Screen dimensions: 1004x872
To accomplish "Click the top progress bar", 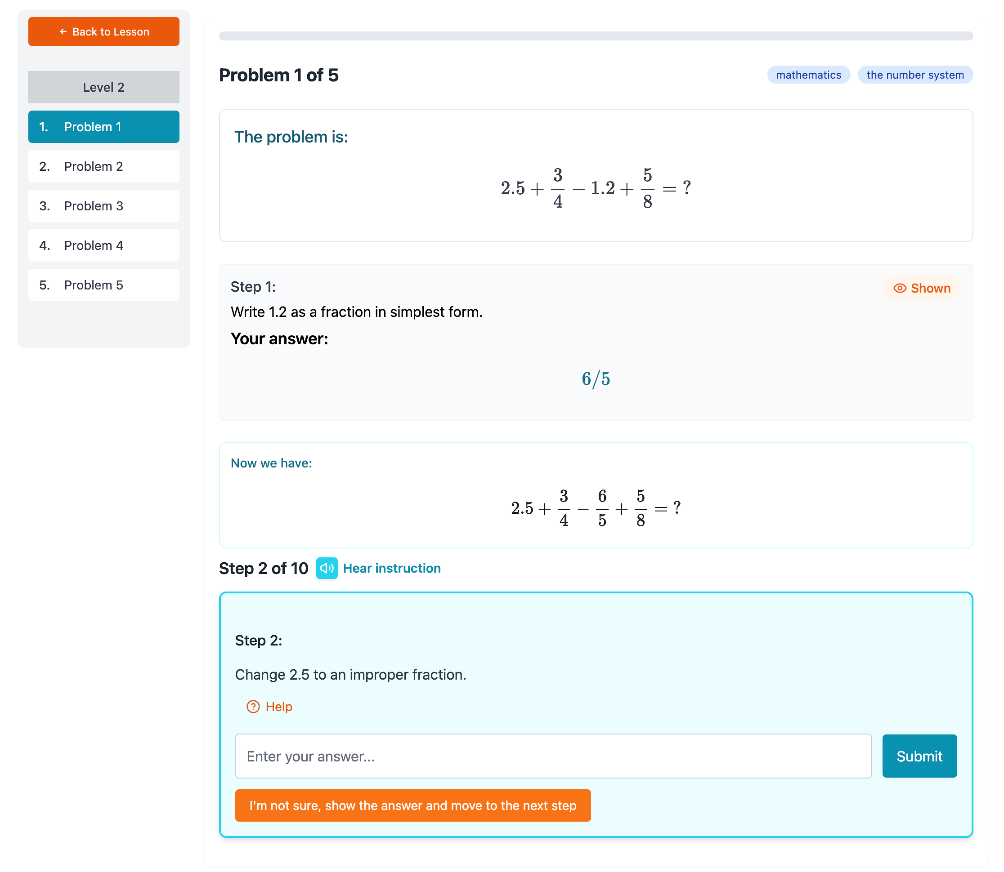I will pos(596,36).
